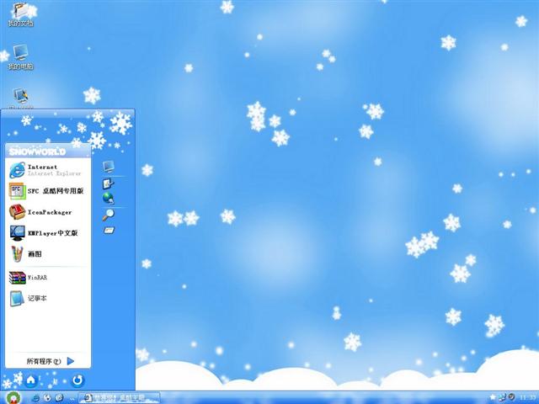Open WinRAR from the start menu

[x=48, y=277]
